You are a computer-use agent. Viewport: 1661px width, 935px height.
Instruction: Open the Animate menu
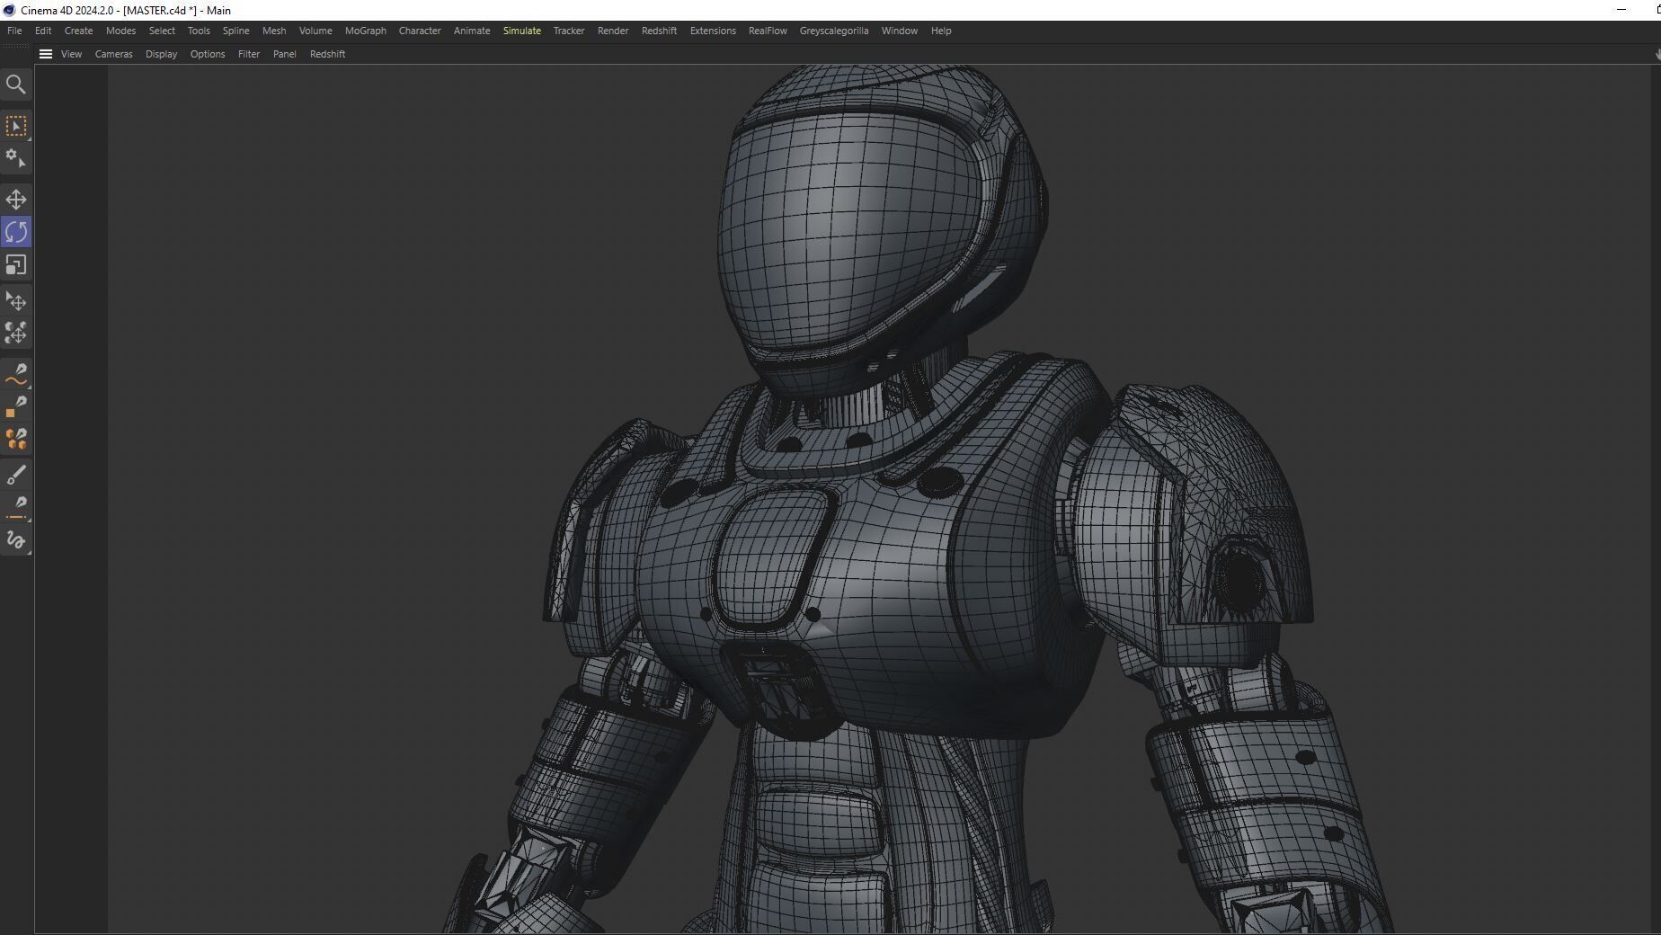pyautogui.click(x=472, y=31)
